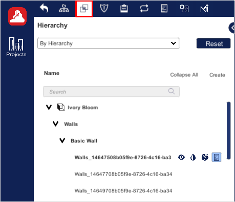Screen dimensions: 235x202
Task: Click the cube icon beside Ivory Bloom
Action: pos(61,107)
